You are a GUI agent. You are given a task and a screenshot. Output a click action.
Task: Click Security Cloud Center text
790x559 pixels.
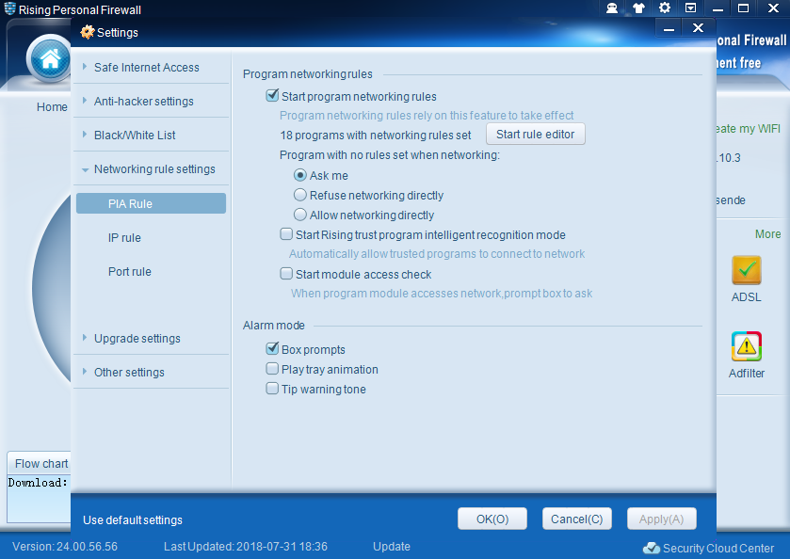pos(717,548)
